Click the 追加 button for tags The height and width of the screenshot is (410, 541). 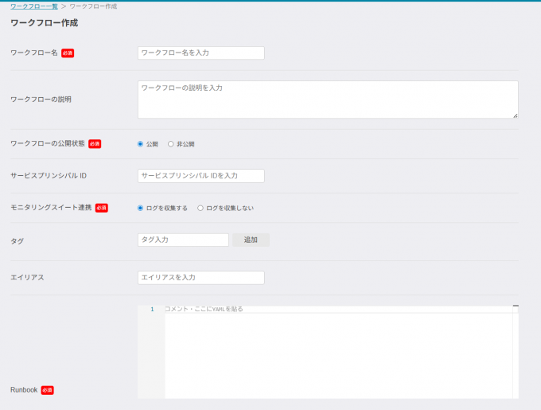[251, 240]
